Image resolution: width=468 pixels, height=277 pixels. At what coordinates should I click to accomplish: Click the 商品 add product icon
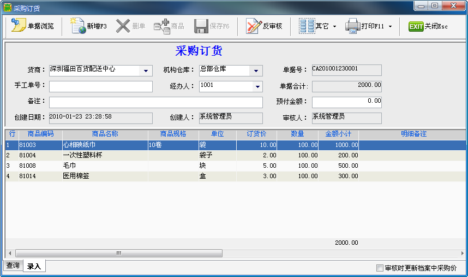pyautogui.click(x=162, y=26)
